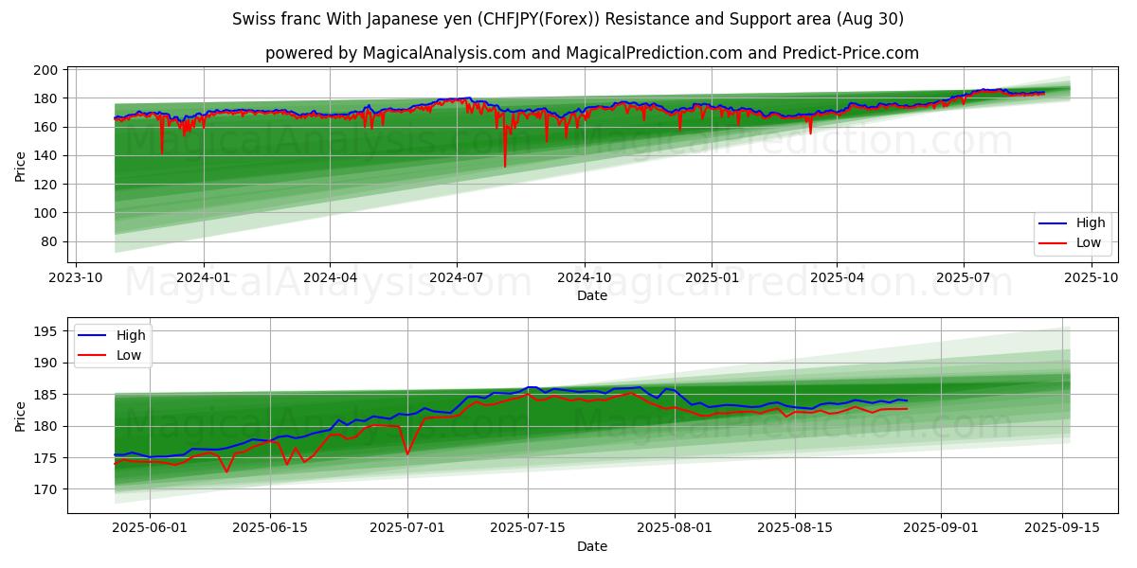Image resolution: width=1137 pixels, height=568 pixels.
Task: Click 'High' in the lower chart legend
Action: point(131,335)
